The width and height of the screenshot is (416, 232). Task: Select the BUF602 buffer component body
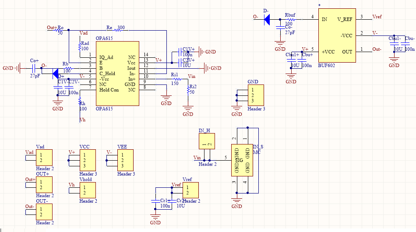click(337, 35)
